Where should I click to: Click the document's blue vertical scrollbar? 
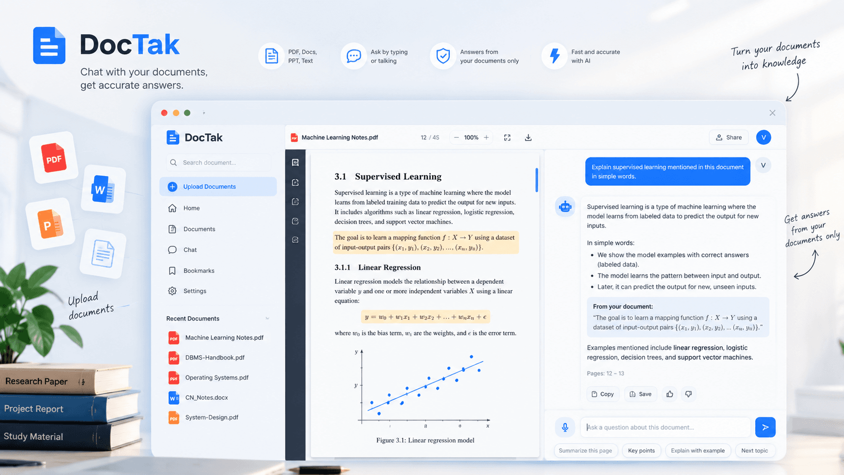coord(536,180)
